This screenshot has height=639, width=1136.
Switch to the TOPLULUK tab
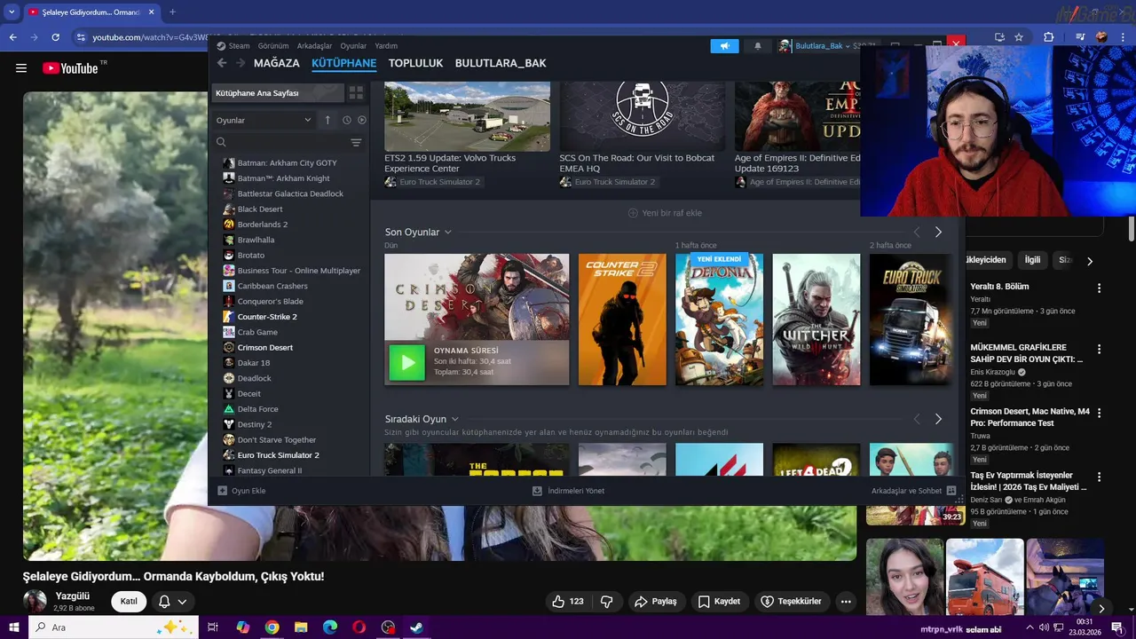pos(415,63)
